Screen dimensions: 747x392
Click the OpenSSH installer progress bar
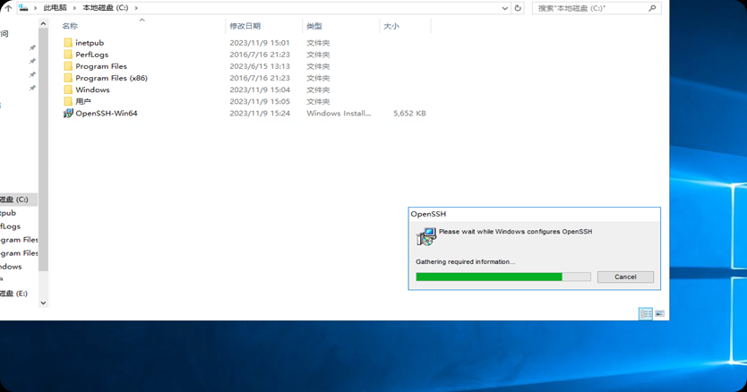click(503, 277)
